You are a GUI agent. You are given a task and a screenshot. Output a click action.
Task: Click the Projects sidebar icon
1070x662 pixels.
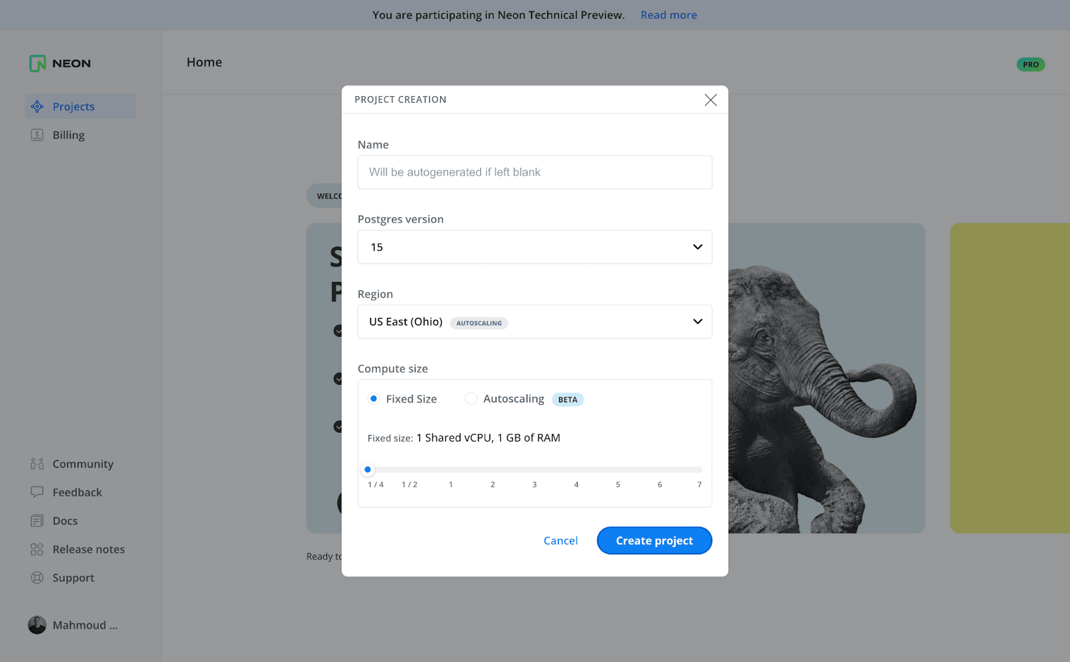pyautogui.click(x=37, y=107)
